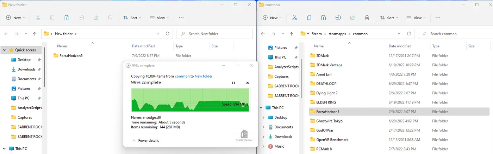
Task: Click Rename icon in common window toolbar
Action: (338, 18)
